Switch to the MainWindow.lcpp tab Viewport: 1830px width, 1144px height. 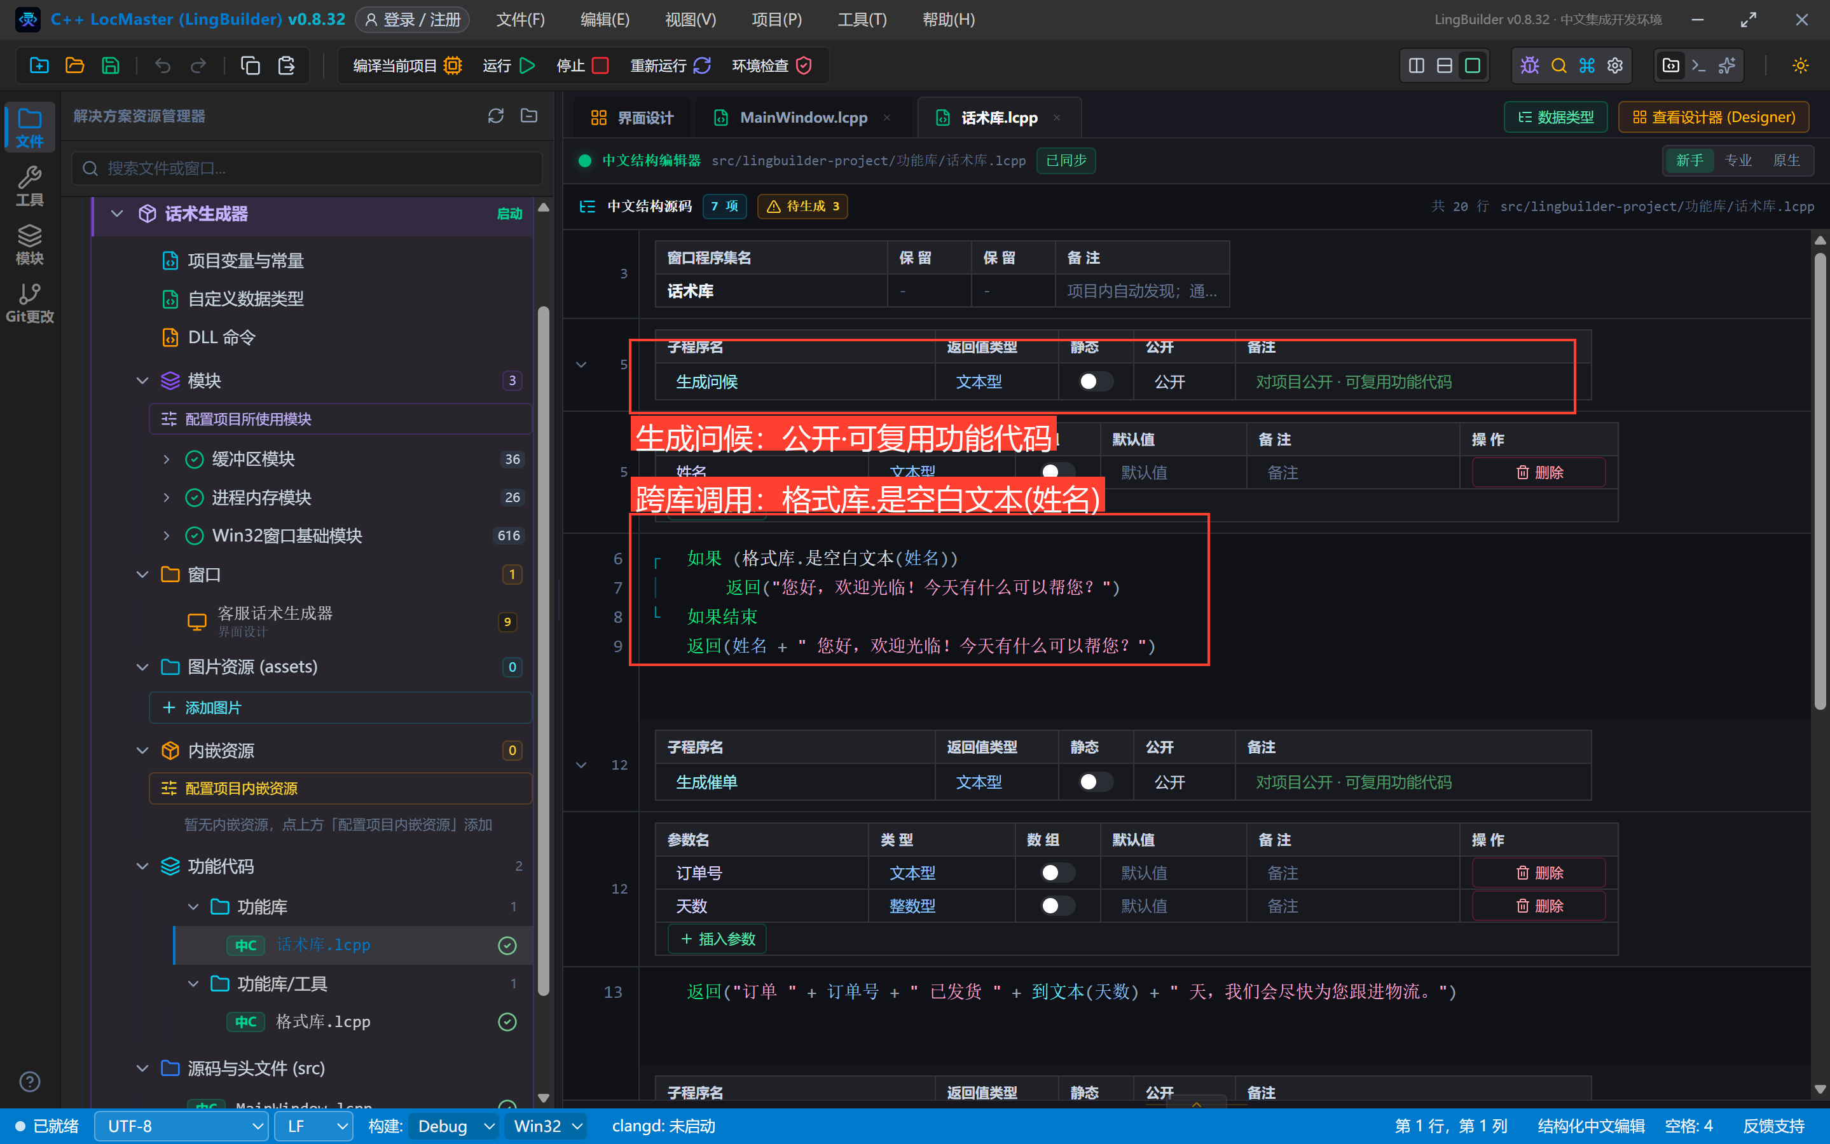804,118
